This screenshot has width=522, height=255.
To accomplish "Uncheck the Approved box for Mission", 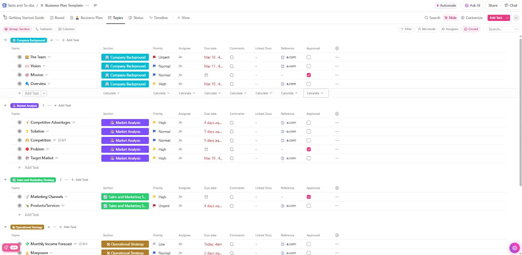I will [309, 75].
